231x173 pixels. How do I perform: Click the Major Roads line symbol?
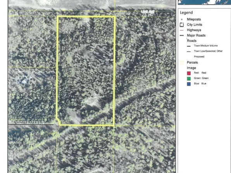click(x=182, y=35)
